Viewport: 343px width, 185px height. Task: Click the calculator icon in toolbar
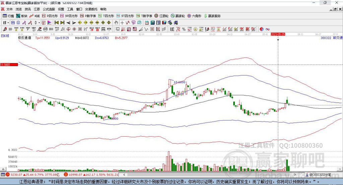(x=153, y=22)
